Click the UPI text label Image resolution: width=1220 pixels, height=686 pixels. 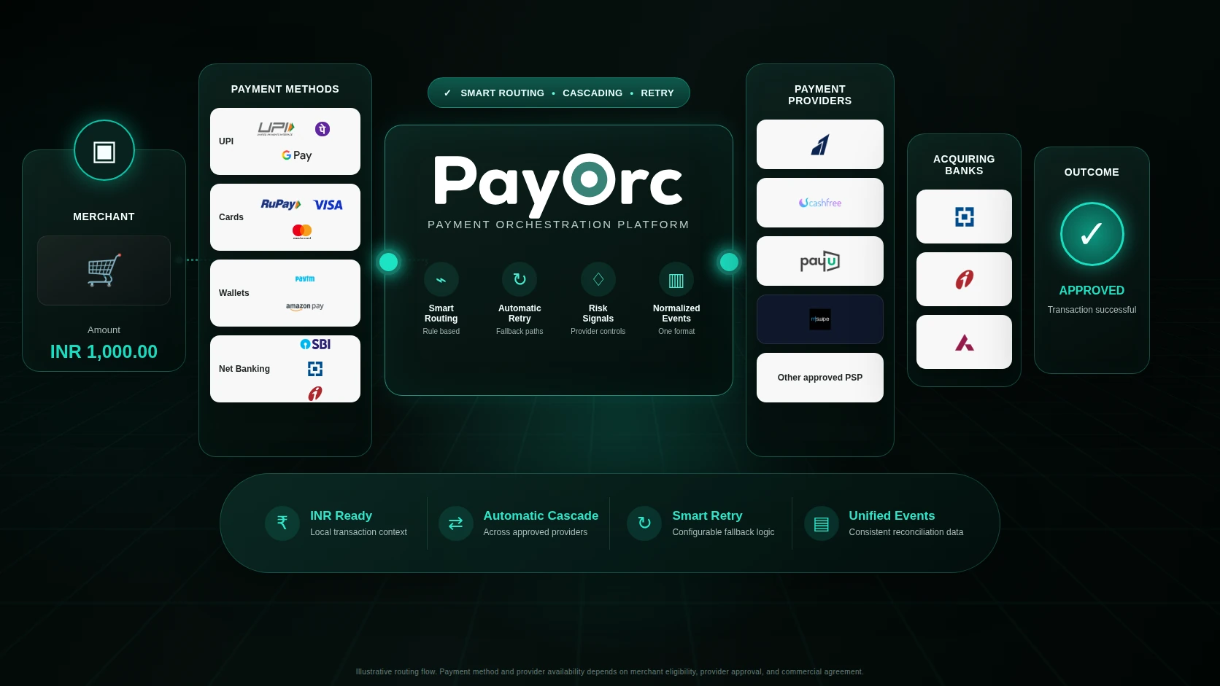point(226,141)
